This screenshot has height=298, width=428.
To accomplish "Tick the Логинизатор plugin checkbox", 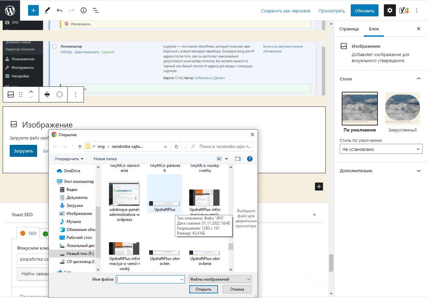I will click(55, 46).
